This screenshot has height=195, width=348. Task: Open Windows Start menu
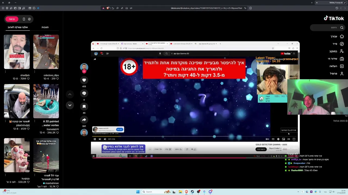(138, 192)
